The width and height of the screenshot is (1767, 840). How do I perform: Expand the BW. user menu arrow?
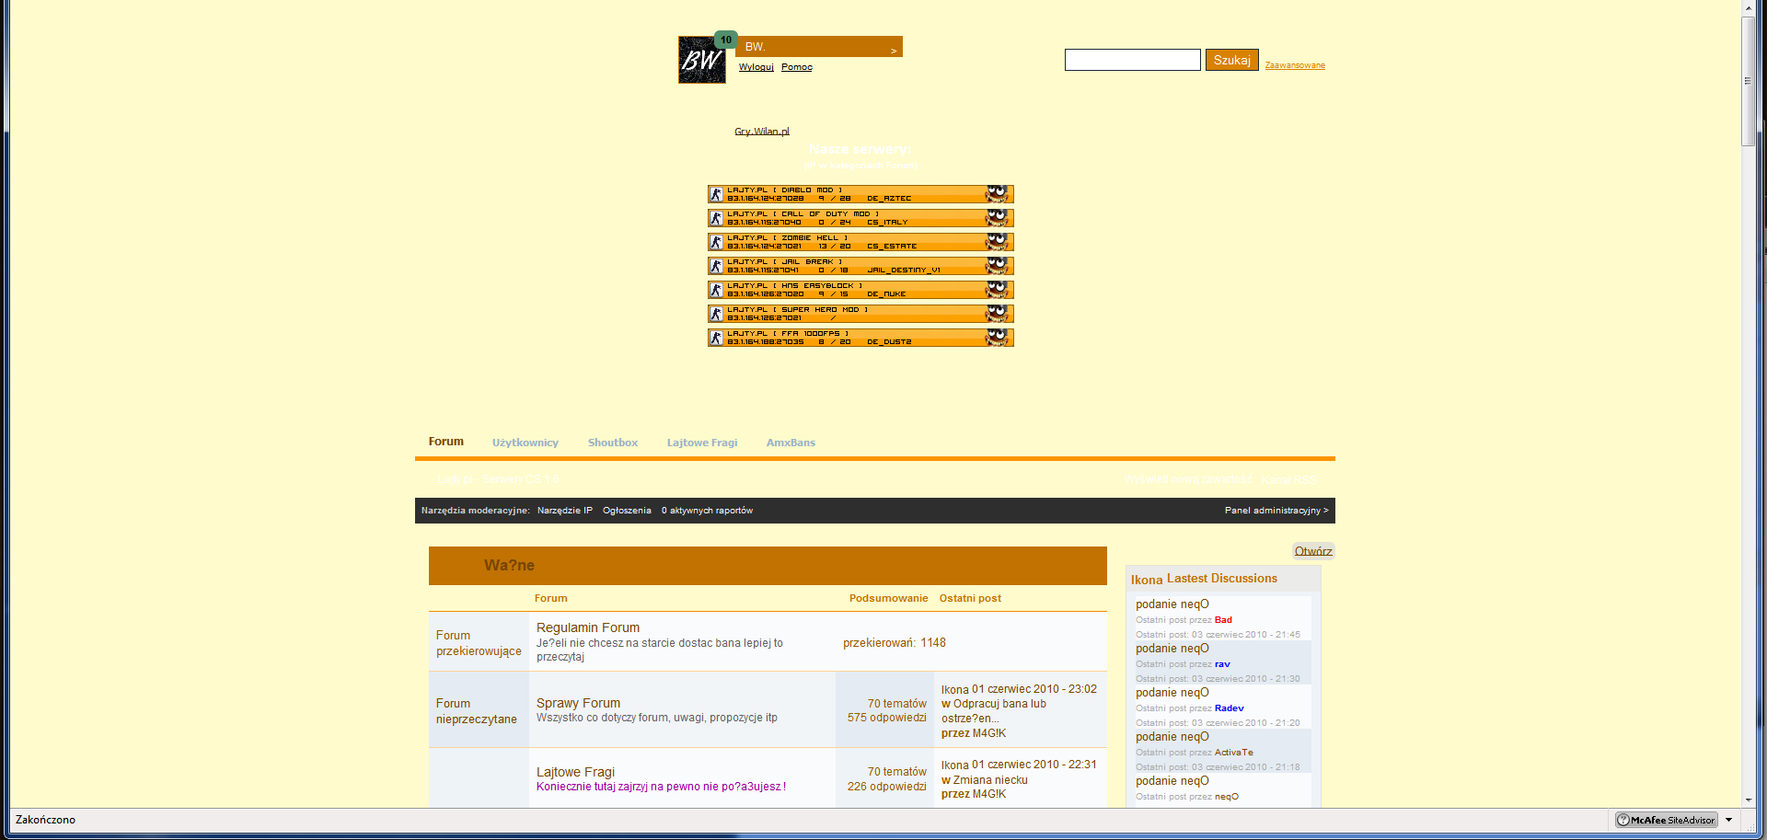click(x=893, y=51)
